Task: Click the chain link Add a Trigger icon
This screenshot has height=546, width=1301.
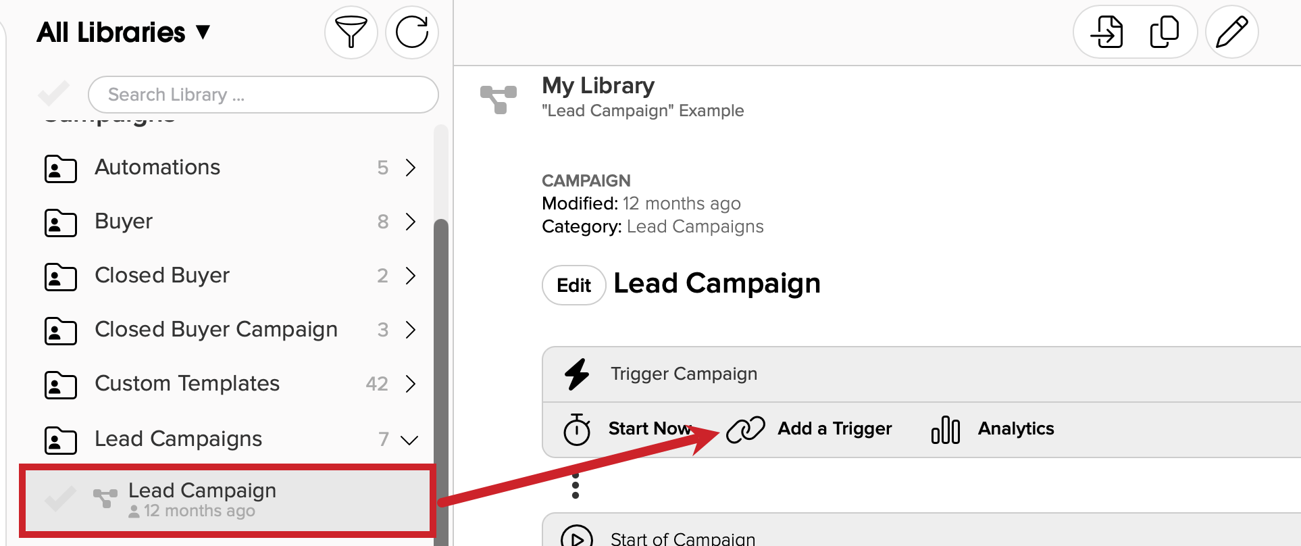Action: coord(746,429)
